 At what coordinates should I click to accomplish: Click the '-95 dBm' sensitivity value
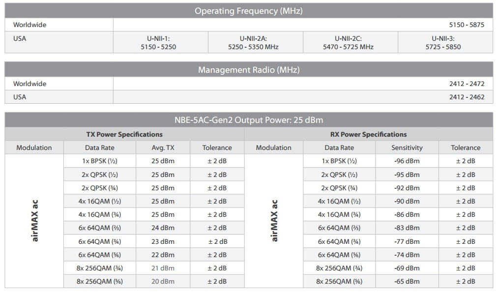pyautogui.click(x=407, y=175)
